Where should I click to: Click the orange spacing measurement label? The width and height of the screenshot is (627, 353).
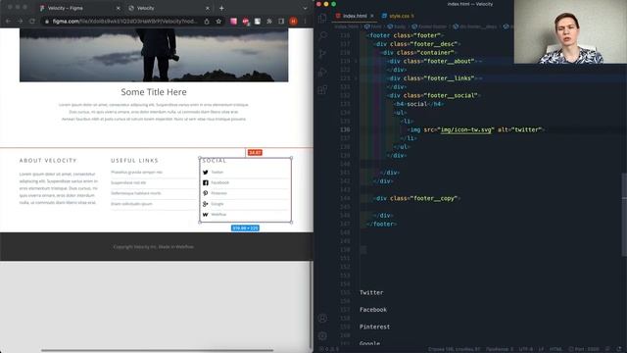point(255,153)
